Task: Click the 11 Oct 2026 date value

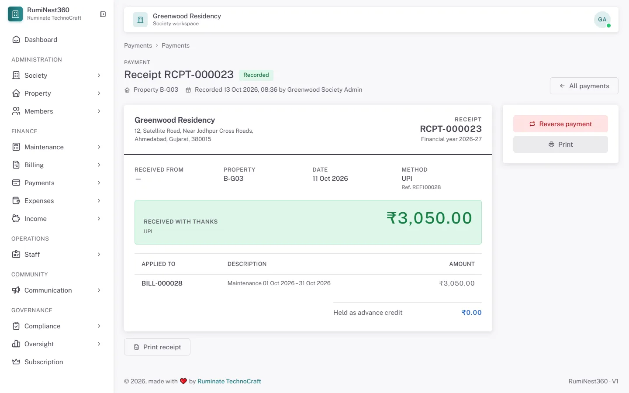Action: [330, 179]
